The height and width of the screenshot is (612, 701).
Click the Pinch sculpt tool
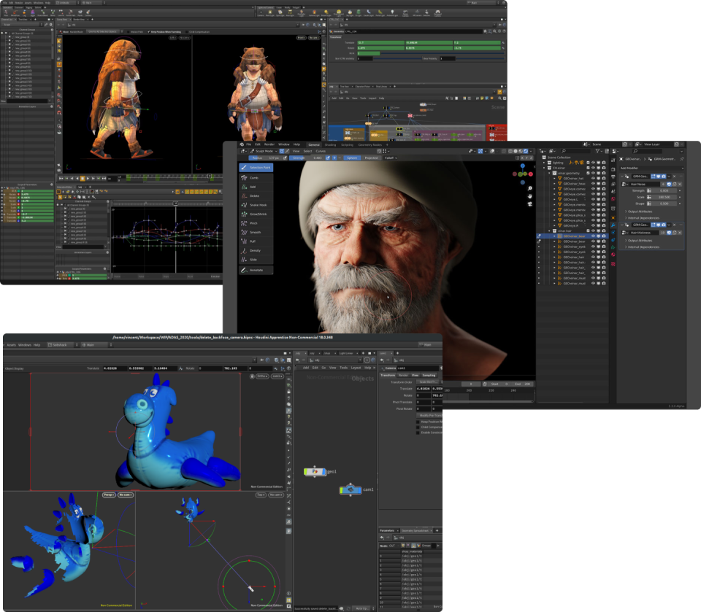pyautogui.click(x=255, y=223)
